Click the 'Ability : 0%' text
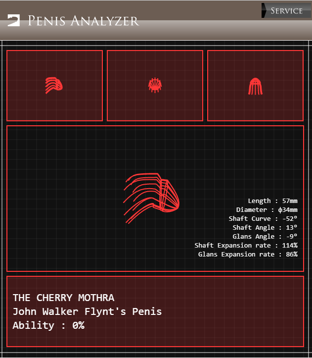The image size is (312, 358). (x=48, y=325)
